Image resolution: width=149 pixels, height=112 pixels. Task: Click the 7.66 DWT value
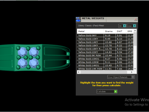point(120,69)
